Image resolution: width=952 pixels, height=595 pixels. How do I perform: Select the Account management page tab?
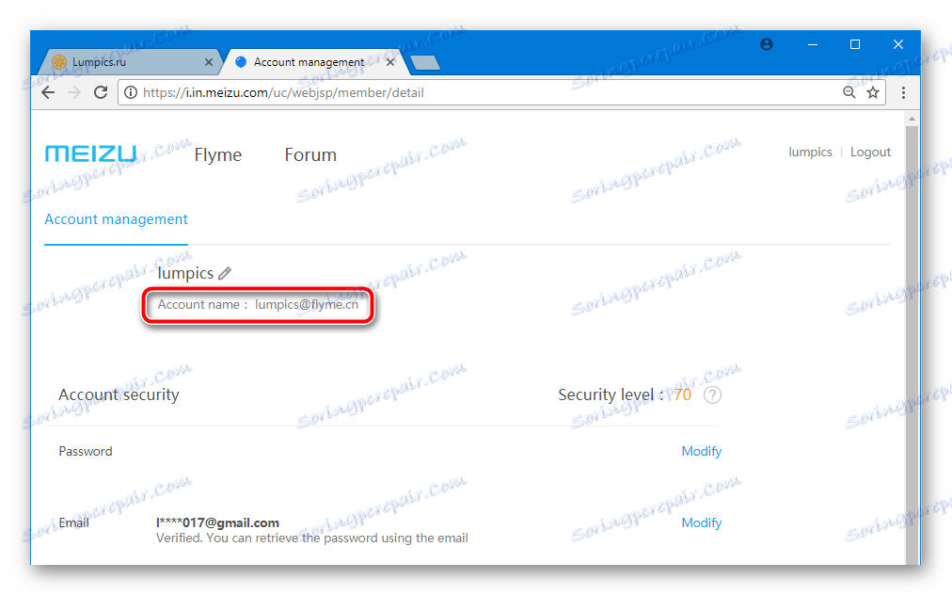116,219
